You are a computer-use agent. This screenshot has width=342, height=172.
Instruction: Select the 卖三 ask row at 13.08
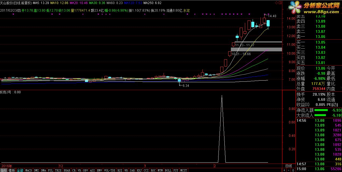pos(319,27)
